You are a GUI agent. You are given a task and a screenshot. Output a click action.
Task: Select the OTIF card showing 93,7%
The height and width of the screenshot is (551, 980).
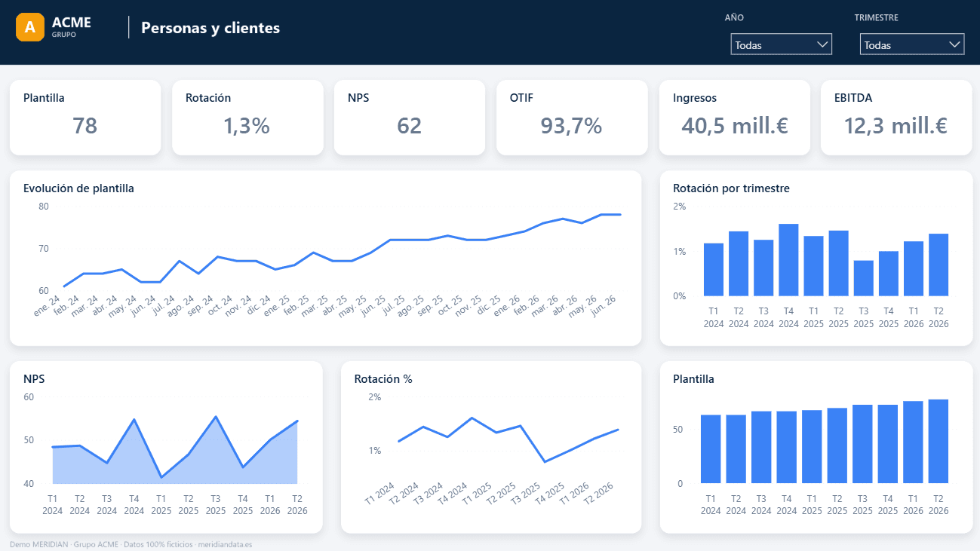tap(572, 118)
